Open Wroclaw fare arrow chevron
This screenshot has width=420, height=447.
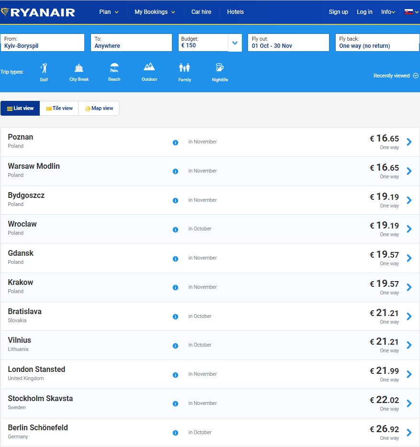(409, 229)
